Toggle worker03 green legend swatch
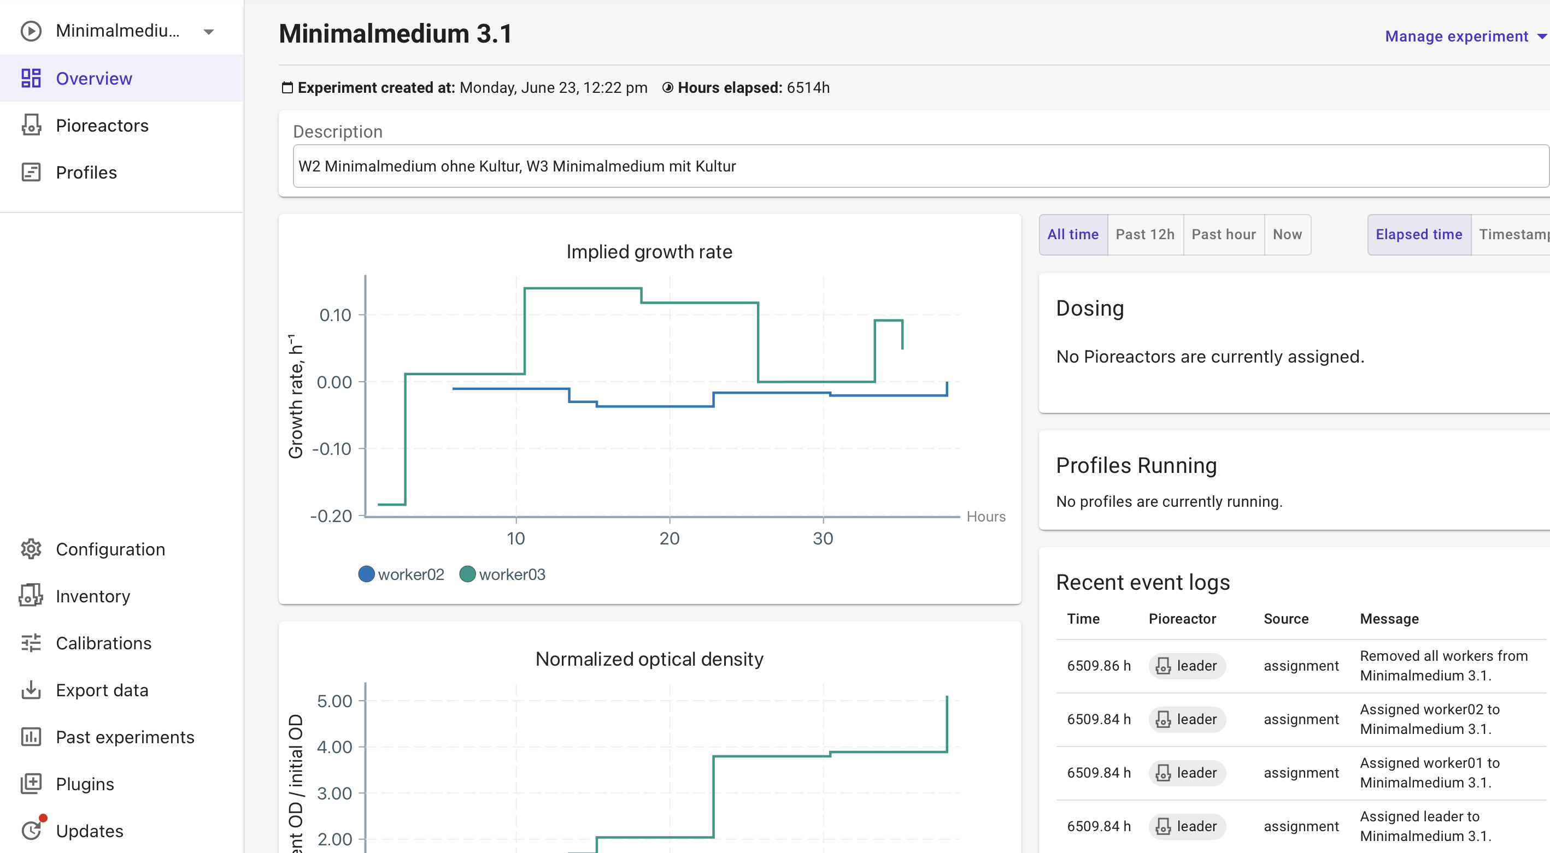Screen dimensions: 1550x853 click(x=467, y=574)
